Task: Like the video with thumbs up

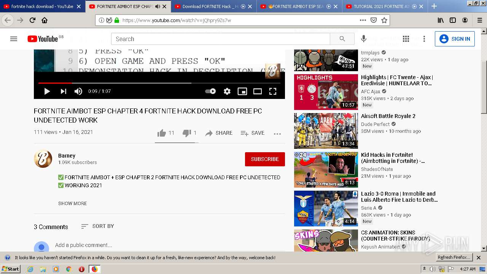Action: pyautogui.click(x=166, y=133)
